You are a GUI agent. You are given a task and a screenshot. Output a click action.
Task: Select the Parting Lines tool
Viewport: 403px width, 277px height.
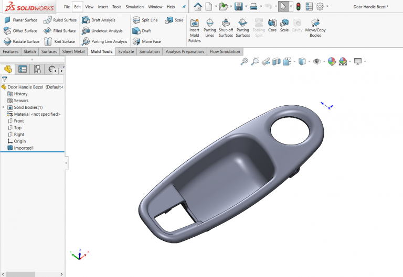209,26
